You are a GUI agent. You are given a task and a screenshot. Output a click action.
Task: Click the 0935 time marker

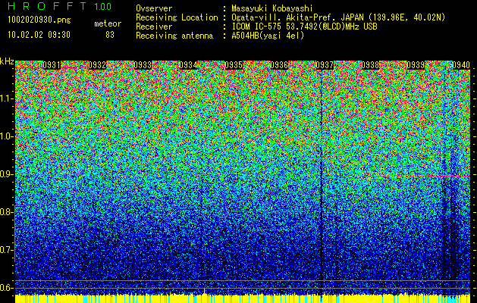pyautogui.click(x=234, y=65)
